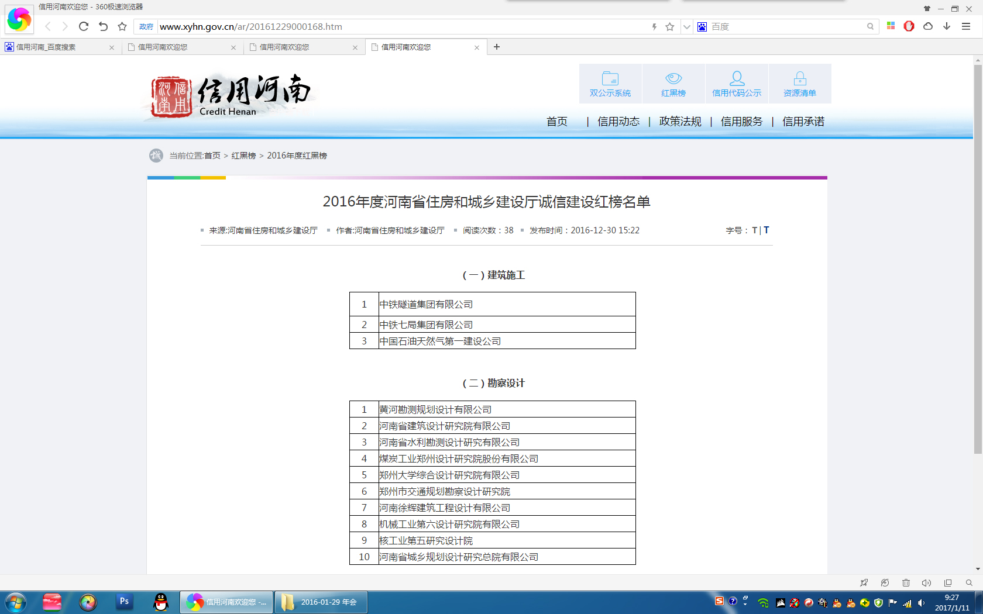The width and height of the screenshot is (983, 614).
Task: Click the Sogou input method tray icon
Action: 719,601
